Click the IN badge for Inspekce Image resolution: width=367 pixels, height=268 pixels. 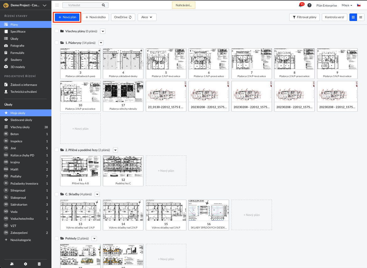coord(6,141)
